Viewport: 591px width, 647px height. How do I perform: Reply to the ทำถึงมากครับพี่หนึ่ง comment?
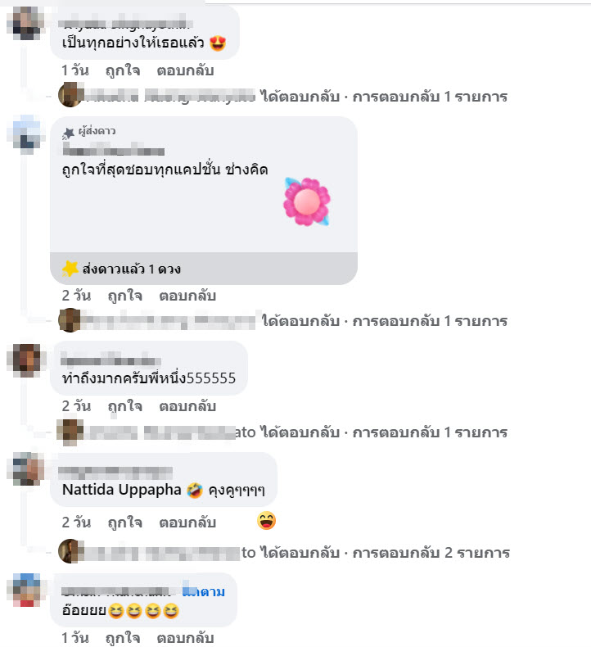187,406
